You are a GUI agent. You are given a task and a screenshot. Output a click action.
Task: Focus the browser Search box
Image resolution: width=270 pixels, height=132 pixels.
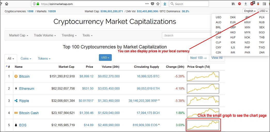(x=189, y=4)
